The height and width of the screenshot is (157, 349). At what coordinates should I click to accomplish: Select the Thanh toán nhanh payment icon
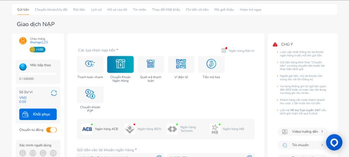point(90,64)
